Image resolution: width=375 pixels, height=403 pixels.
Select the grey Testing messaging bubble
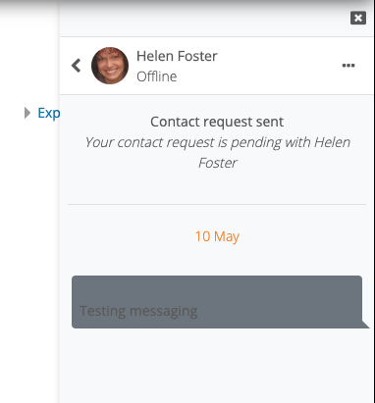[x=217, y=302]
